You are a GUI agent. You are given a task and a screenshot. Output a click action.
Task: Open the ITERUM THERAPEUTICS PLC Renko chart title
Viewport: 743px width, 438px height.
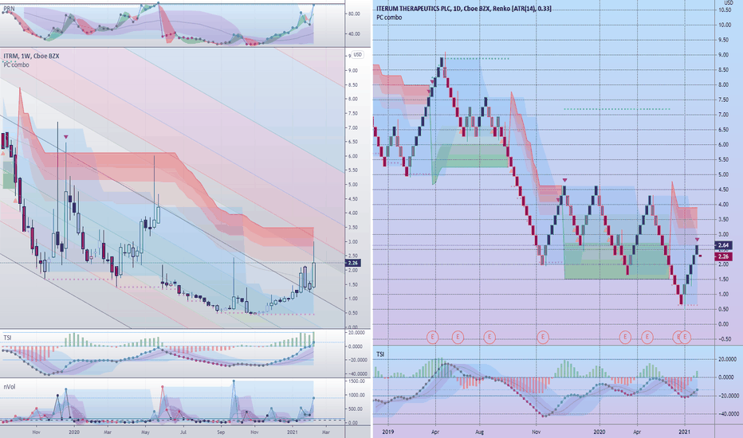[x=463, y=9]
